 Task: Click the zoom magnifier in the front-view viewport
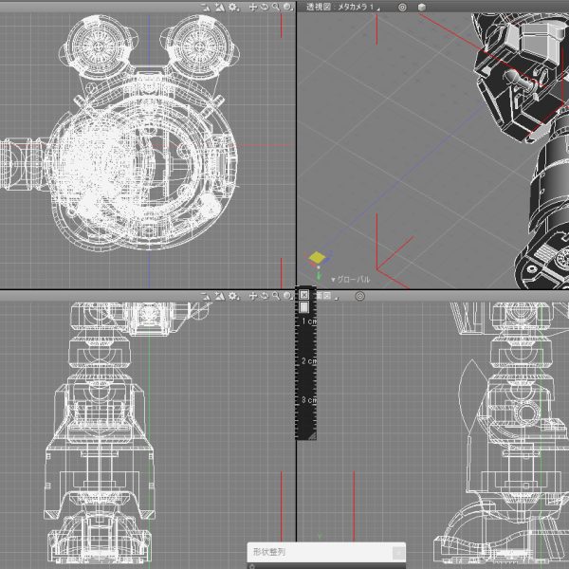coord(275,297)
